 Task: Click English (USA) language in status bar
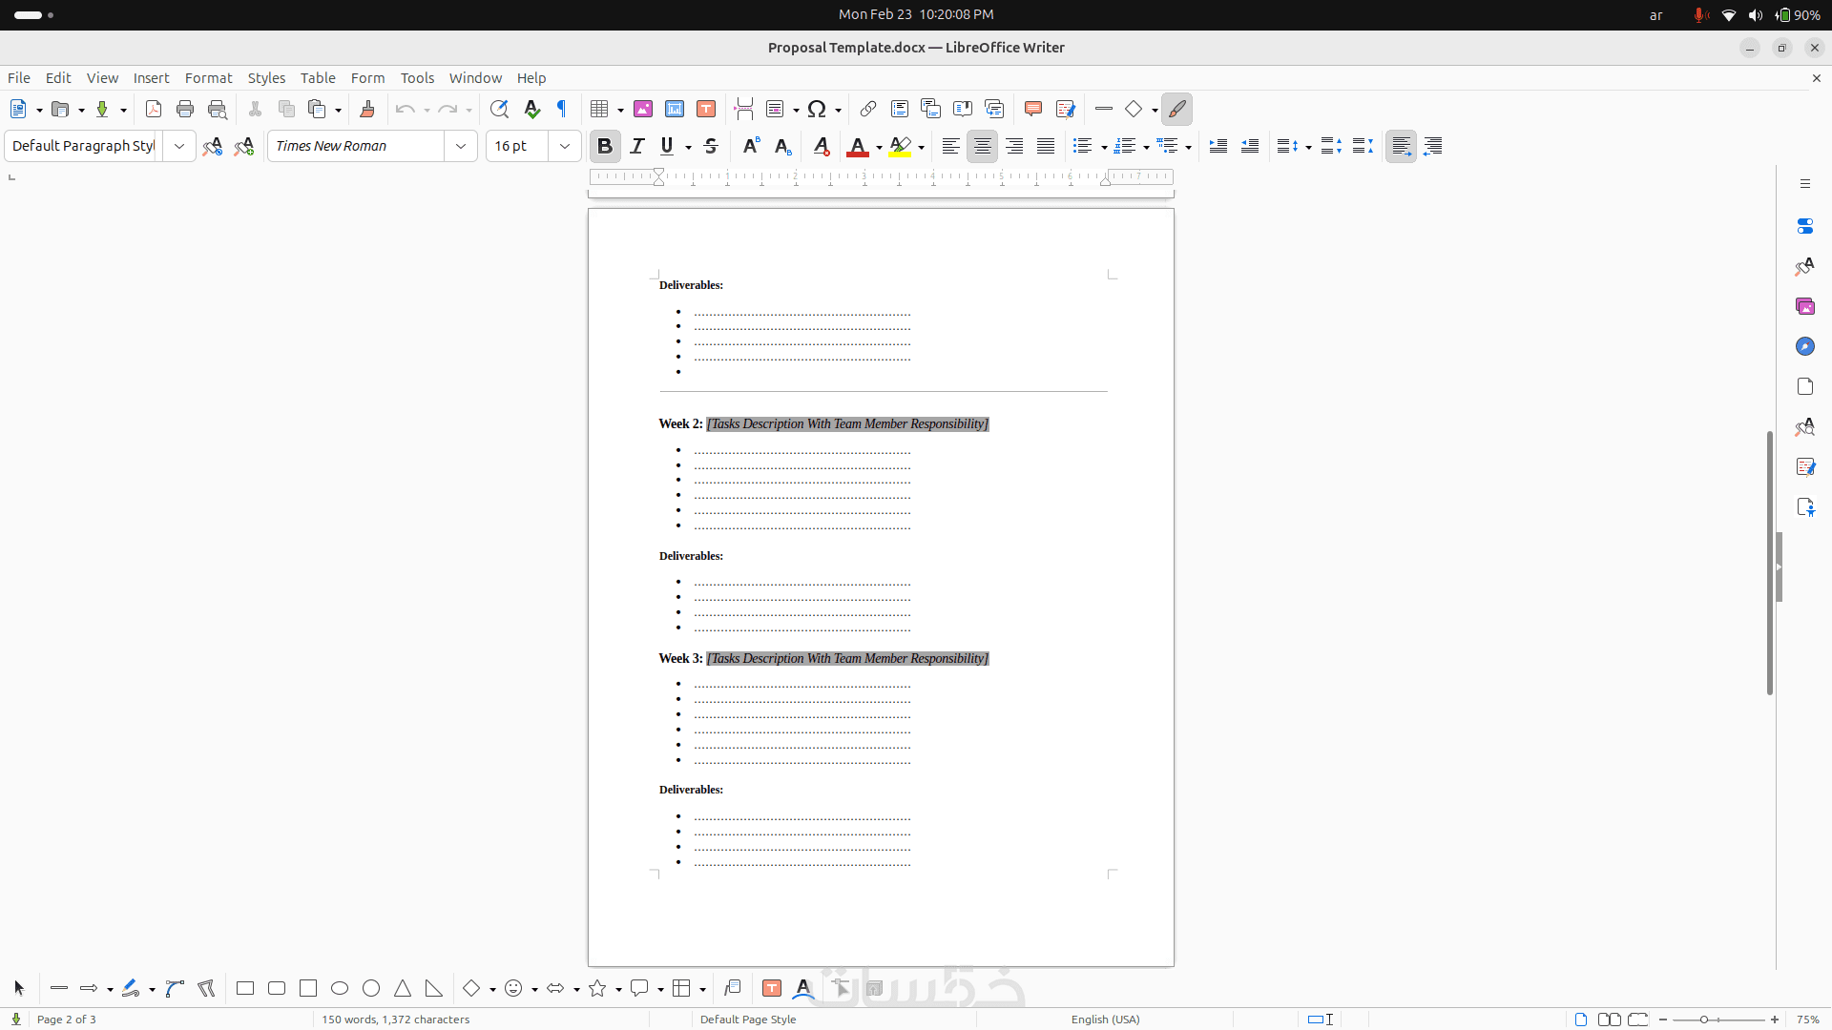tap(1105, 1019)
